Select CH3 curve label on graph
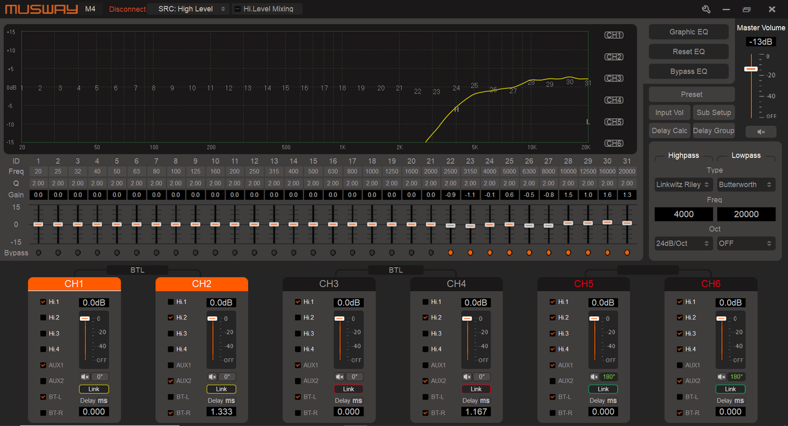The height and width of the screenshot is (426, 788). (614, 78)
